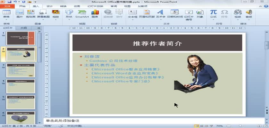Insert audio with the 音频 speaker icon
269x128 pixels.
click(x=249, y=12)
